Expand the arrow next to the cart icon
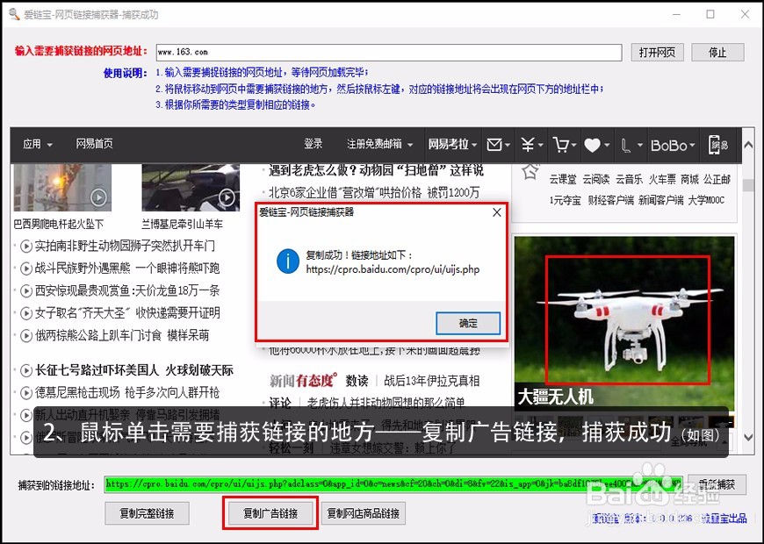764x544 pixels. pyautogui.click(x=573, y=145)
